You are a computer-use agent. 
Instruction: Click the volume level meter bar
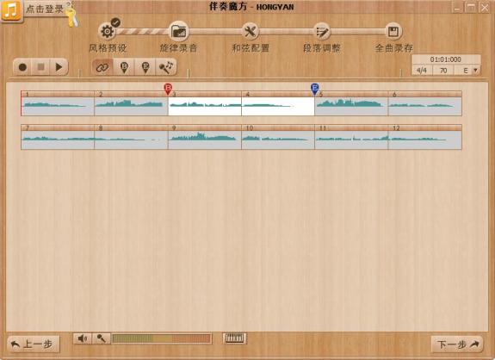coord(161,338)
